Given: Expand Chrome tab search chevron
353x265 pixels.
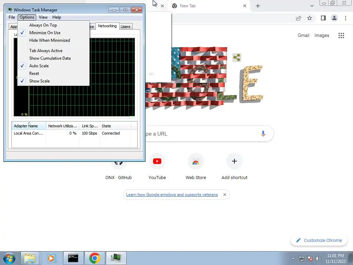Looking at the screenshot, I should click(312, 6).
